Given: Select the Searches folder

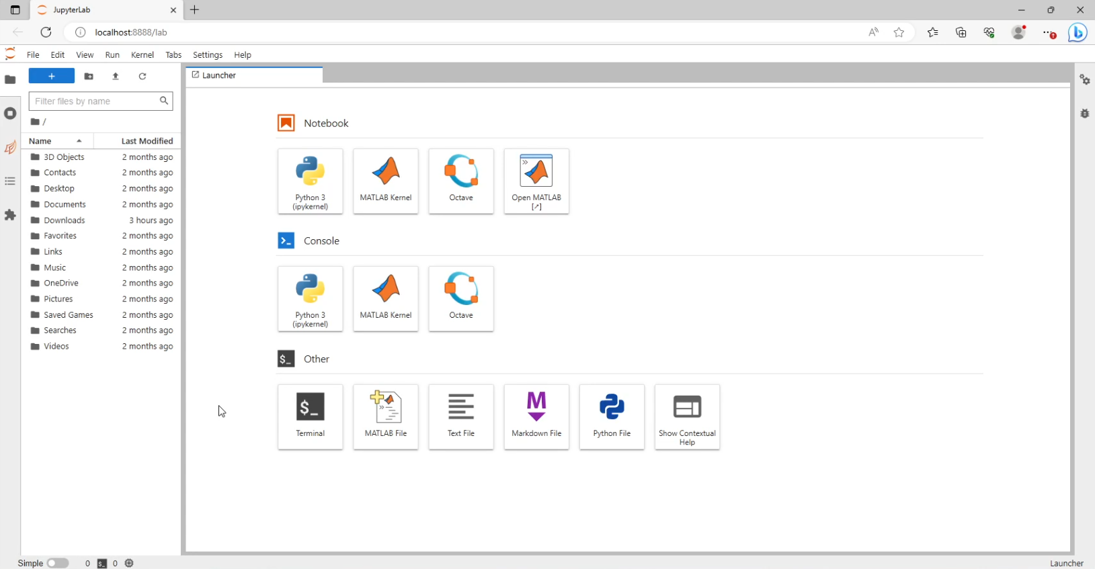Looking at the screenshot, I should (102, 331).
